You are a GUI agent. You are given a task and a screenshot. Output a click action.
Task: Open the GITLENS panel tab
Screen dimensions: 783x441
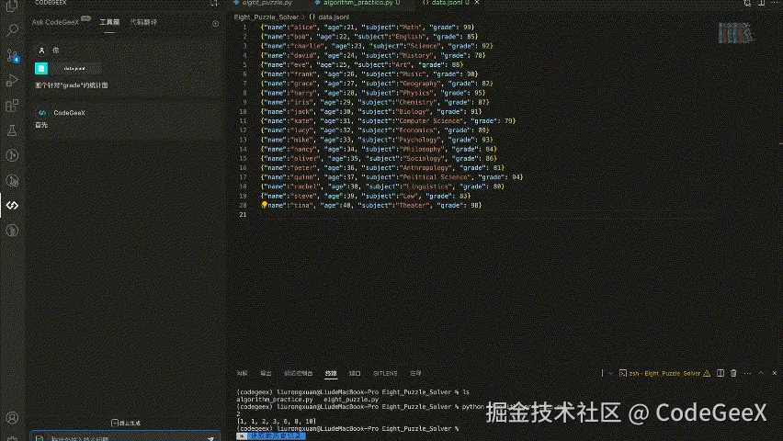pyautogui.click(x=385, y=373)
